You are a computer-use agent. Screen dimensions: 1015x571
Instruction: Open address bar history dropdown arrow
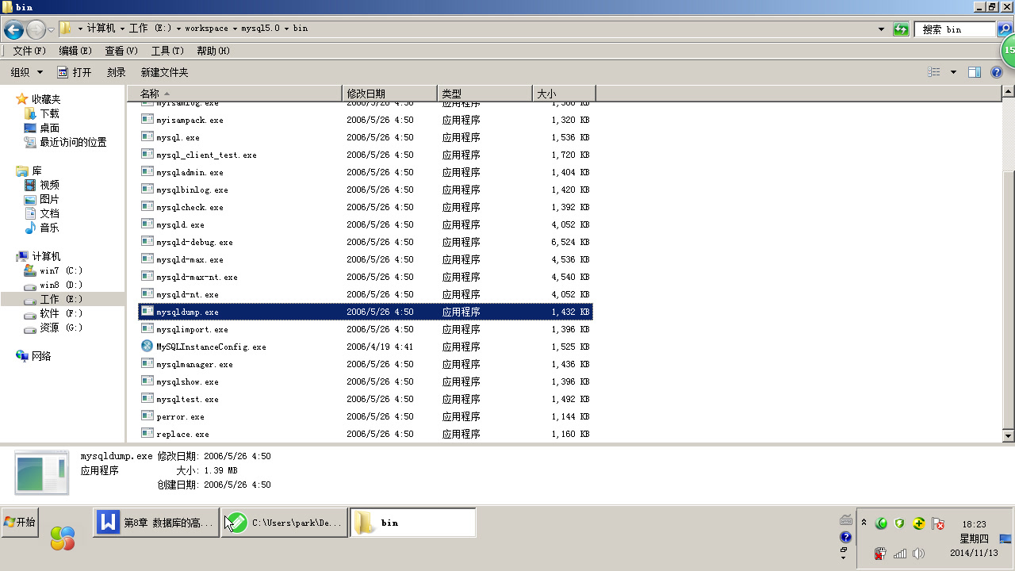pos(882,29)
